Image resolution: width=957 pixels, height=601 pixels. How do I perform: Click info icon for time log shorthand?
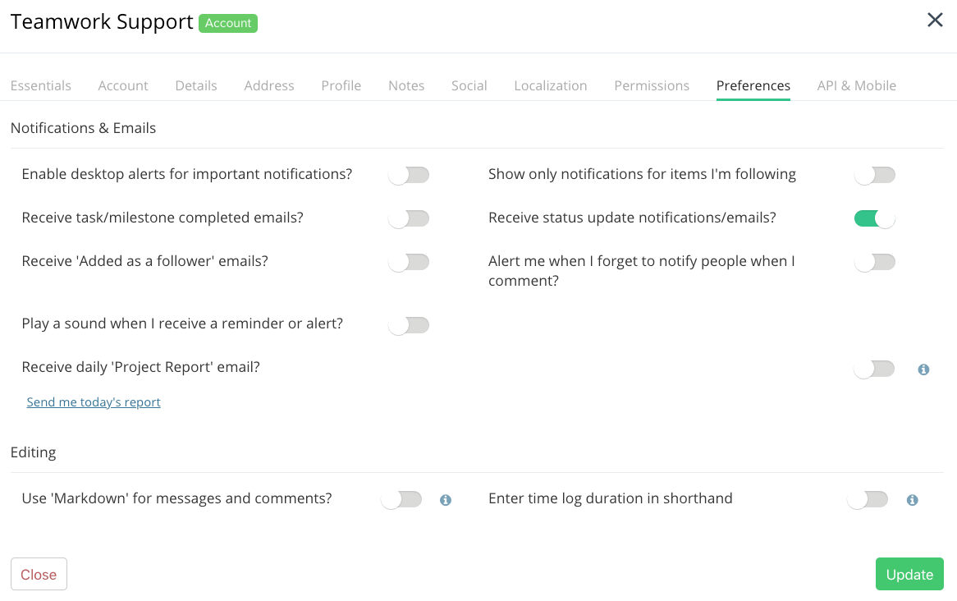[913, 500]
